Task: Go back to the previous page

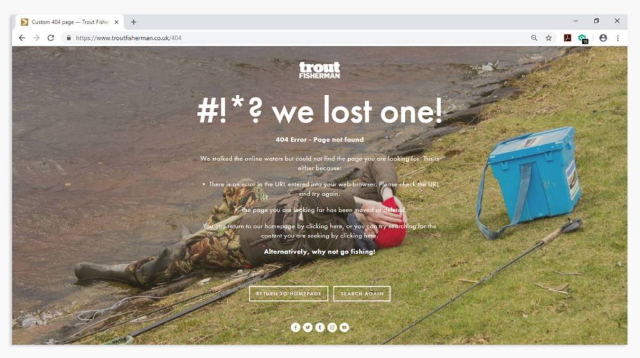Action: (22, 38)
